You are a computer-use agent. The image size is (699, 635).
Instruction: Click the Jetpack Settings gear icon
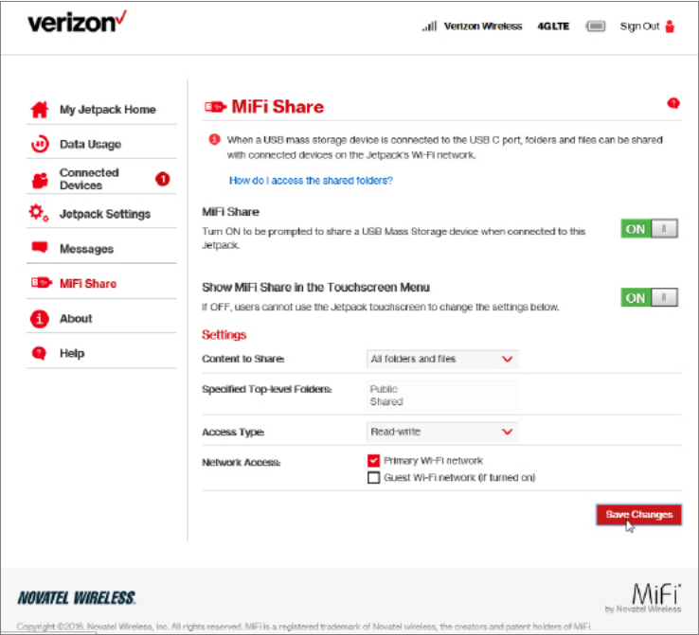pyautogui.click(x=39, y=213)
